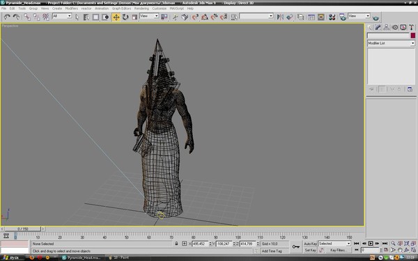
Task: Click Use Pivot Point Center icon
Action: tap(164, 17)
